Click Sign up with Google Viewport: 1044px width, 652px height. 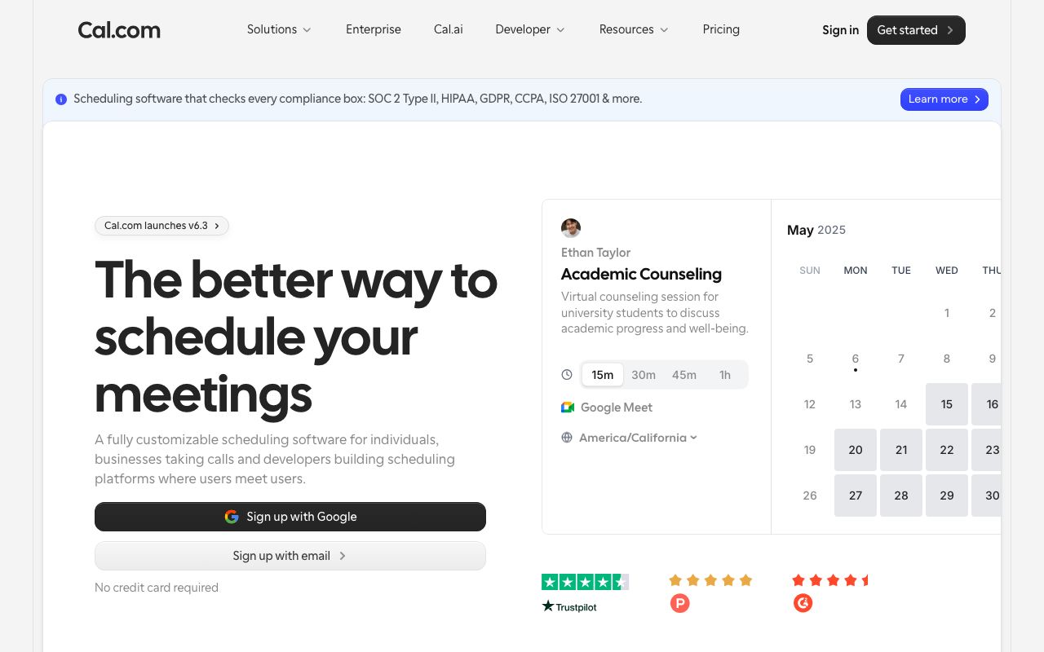coord(290,517)
